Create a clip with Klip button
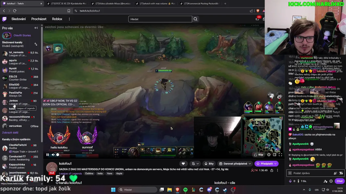 [x=258, y=155]
